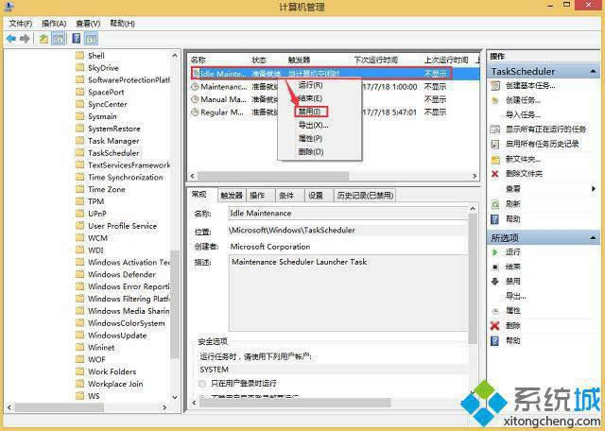This screenshot has width=605, height=431.
Task: Choose 禁用(I) in the context menu
Action: click(311, 112)
